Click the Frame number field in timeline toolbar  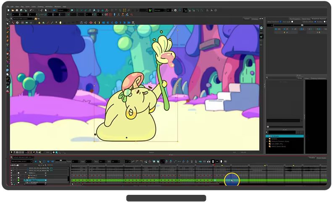click(76, 161)
